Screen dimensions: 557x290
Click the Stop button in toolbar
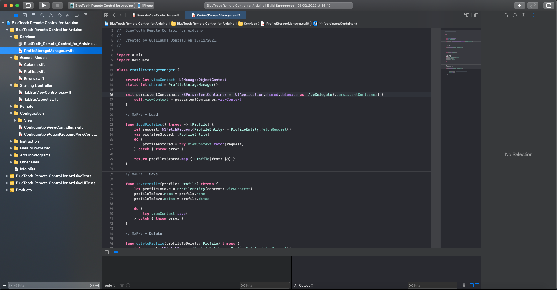[57, 5]
